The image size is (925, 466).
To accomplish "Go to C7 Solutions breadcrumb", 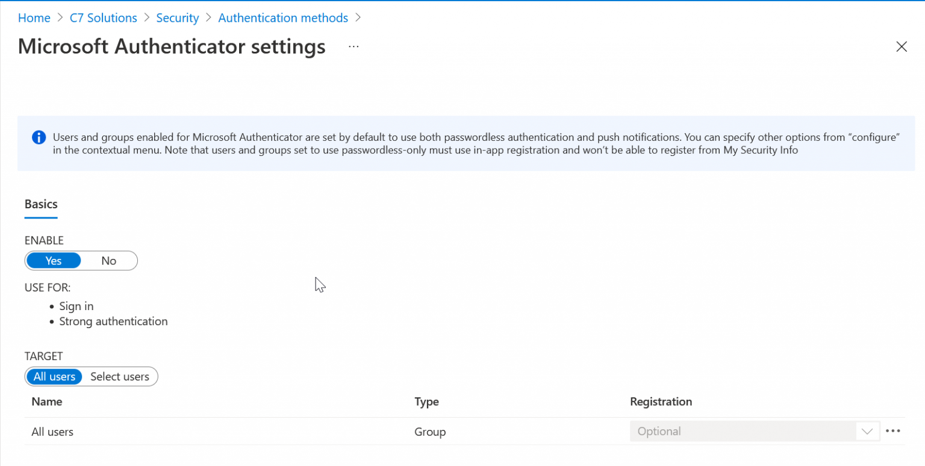I will point(103,18).
